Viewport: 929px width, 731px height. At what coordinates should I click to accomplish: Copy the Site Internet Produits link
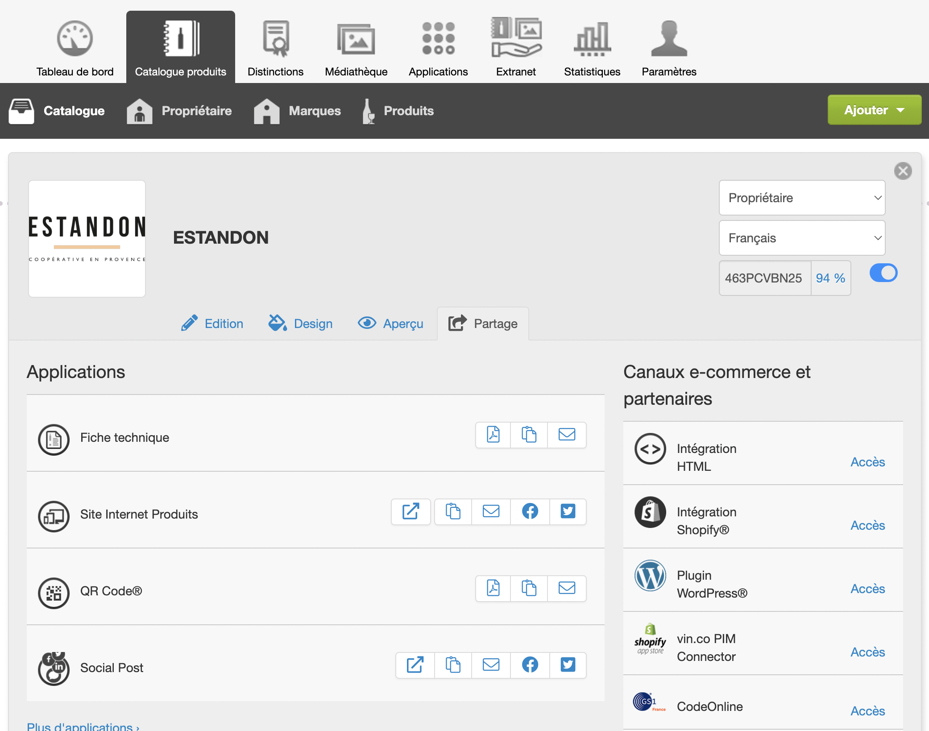click(453, 511)
